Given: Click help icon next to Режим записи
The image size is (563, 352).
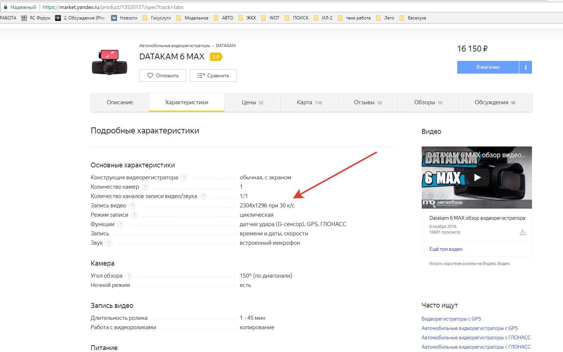Looking at the screenshot, I should click(x=134, y=215).
